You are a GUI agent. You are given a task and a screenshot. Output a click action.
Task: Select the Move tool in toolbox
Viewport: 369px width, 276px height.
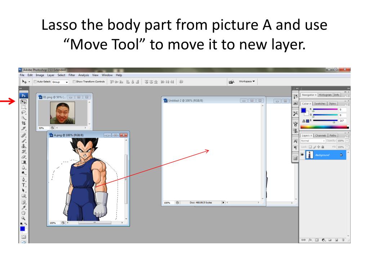(23, 102)
